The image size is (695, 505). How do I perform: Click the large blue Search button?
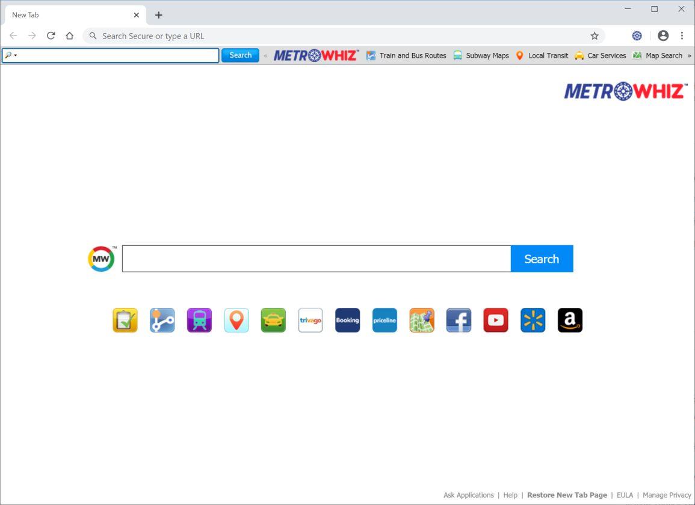[x=542, y=259]
